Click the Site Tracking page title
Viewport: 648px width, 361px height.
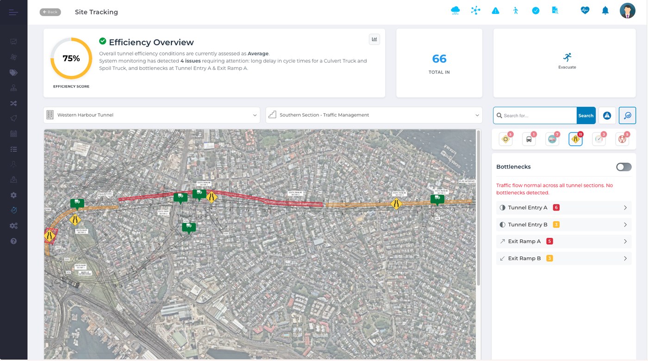tap(96, 12)
